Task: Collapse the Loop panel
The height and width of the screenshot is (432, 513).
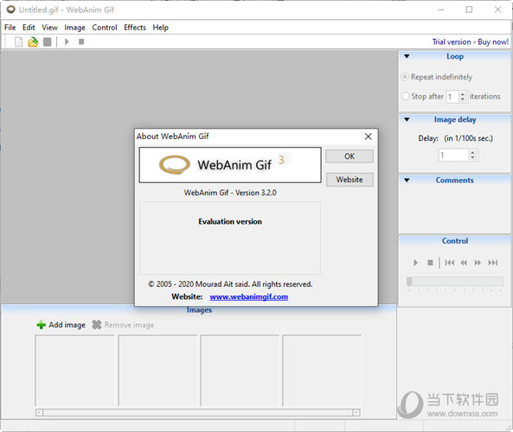Action: (407, 56)
